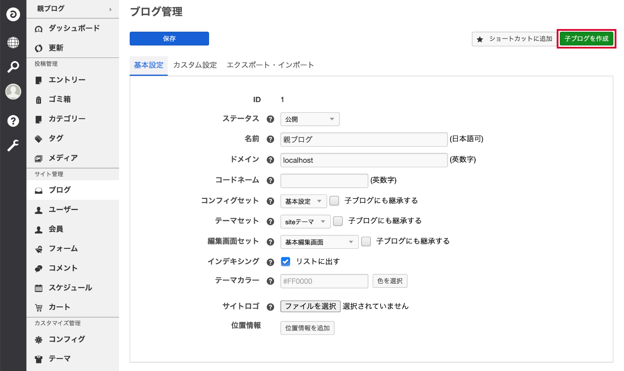Click the コードネーム text field
The height and width of the screenshot is (371, 624).
324,181
